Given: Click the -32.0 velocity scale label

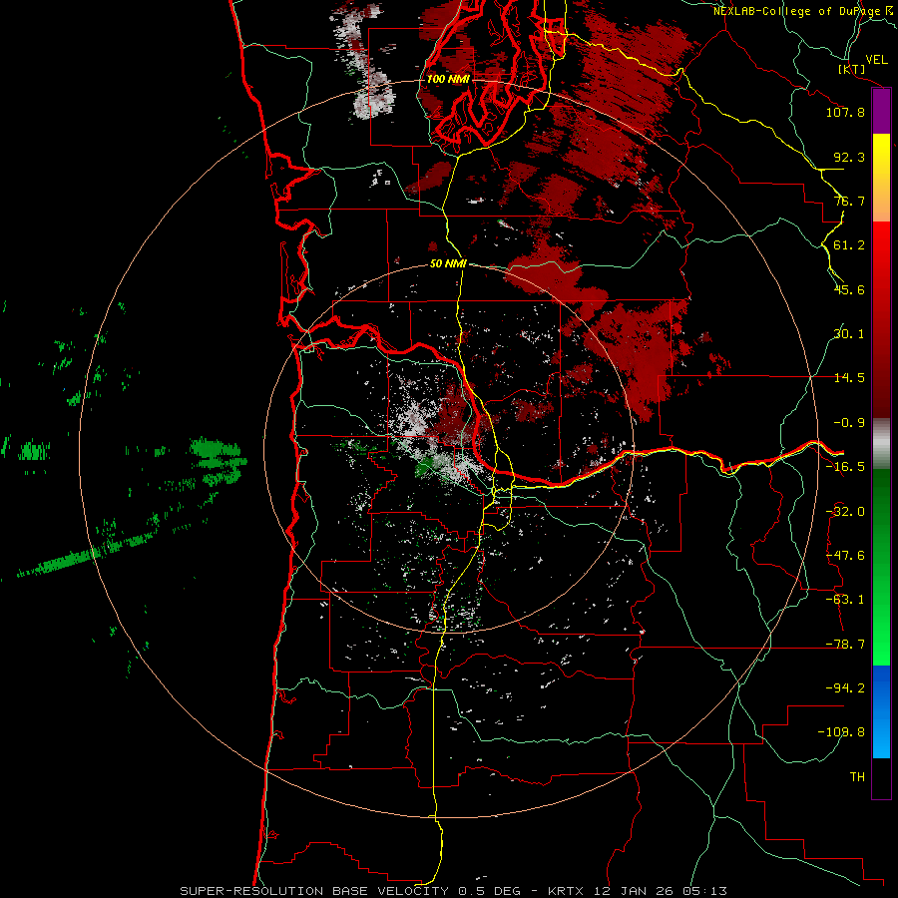Looking at the screenshot, I should pos(845,512).
